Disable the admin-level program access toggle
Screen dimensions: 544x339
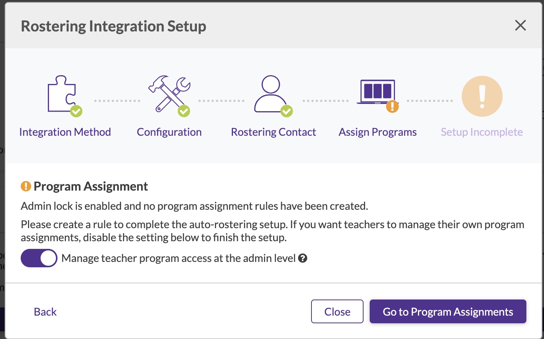(39, 258)
